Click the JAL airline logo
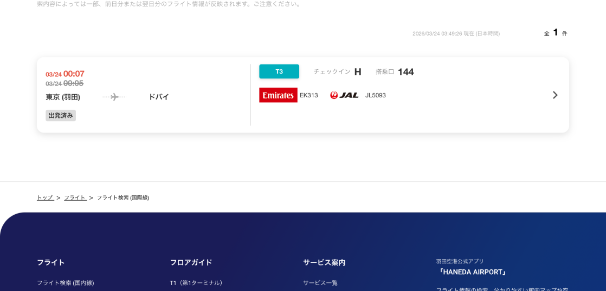This screenshot has width=606, height=291. [x=344, y=95]
